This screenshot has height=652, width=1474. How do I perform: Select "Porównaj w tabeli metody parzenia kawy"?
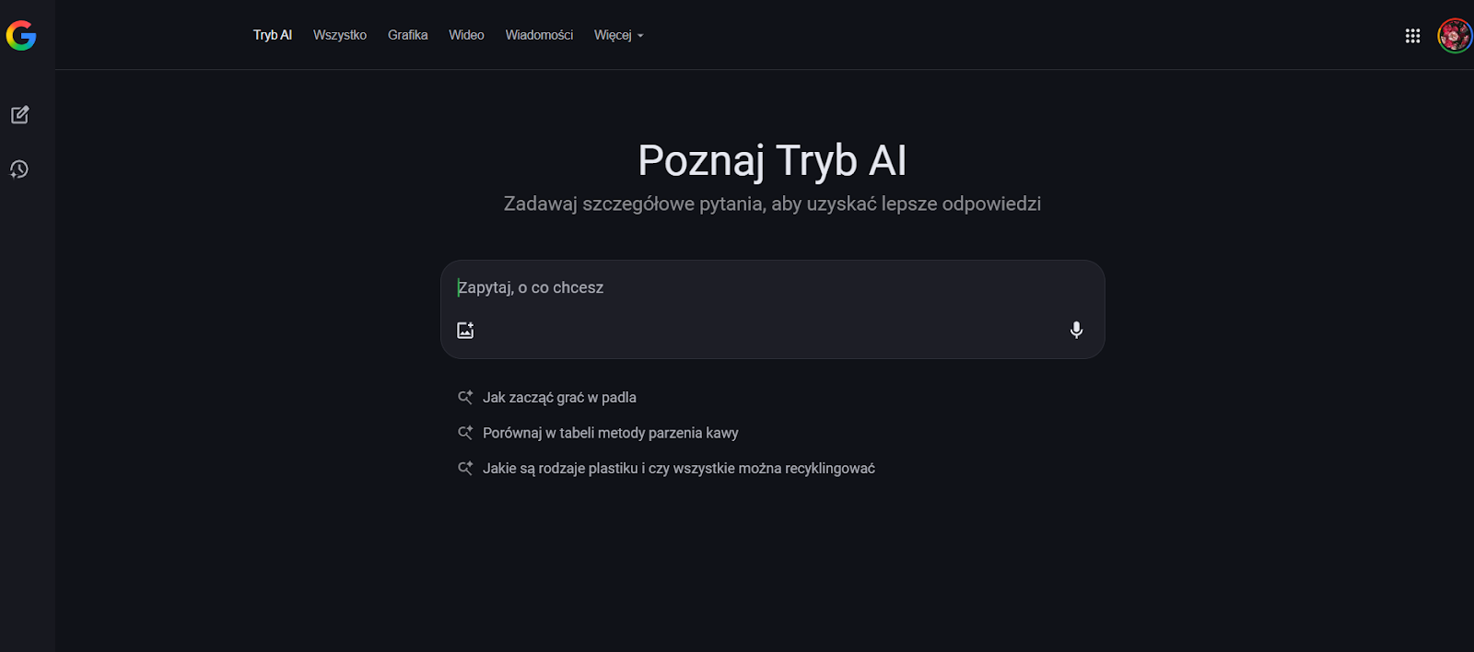(x=610, y=433)
